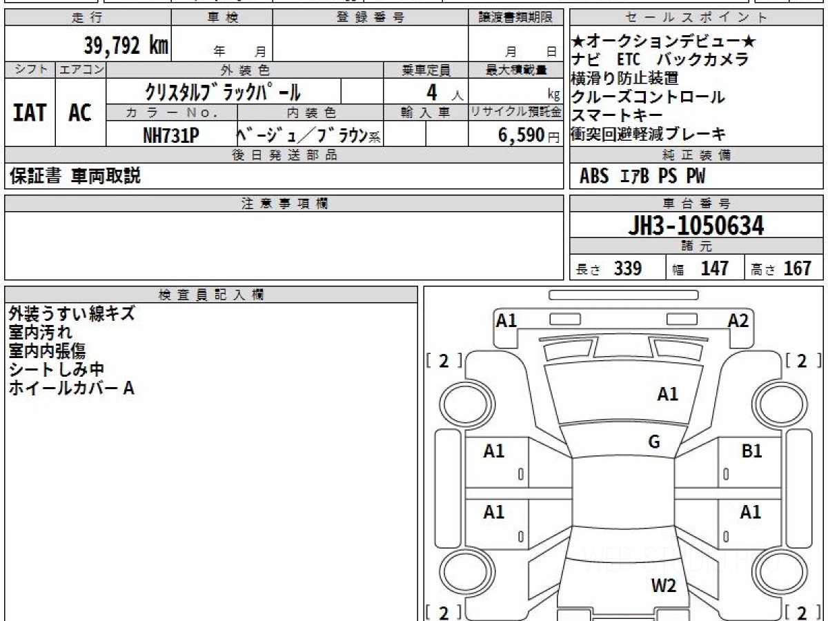This screenshot has height=621, width=828.
Task: Click the 検査員記入欄 header
Action: point(211,294)
